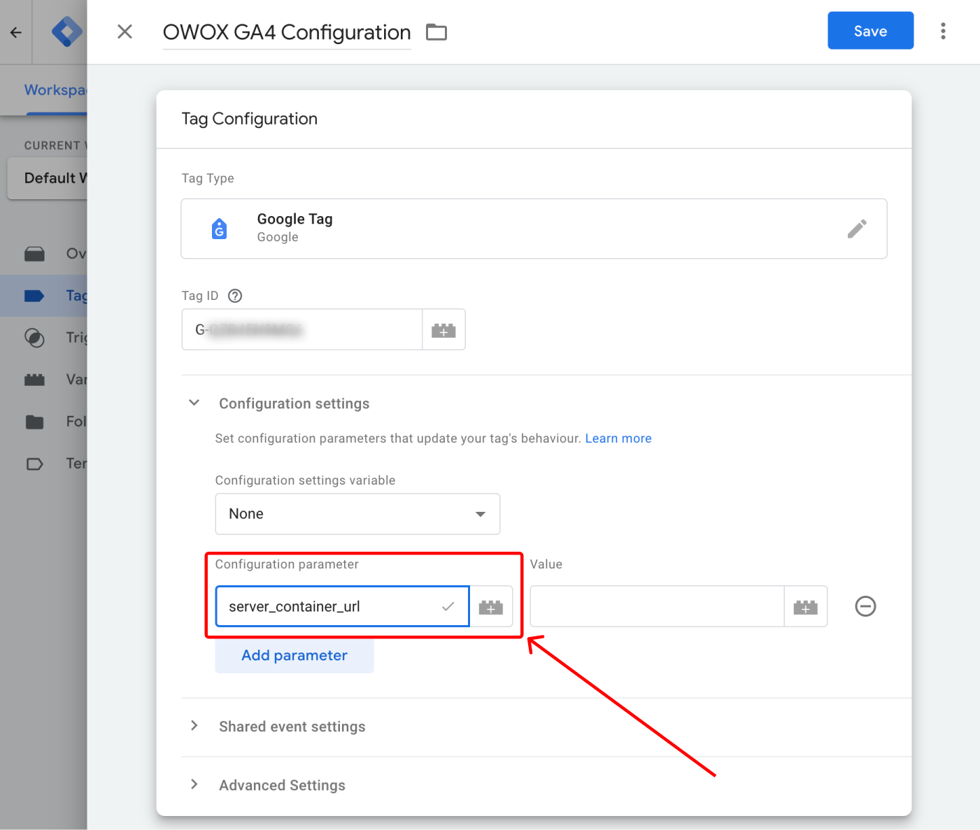Focus the empty Value input field
This screenshot has width=980, height=830.
point(657,606)
